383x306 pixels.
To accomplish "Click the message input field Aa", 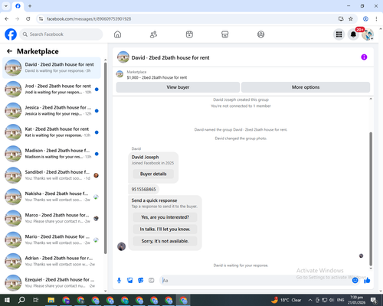I will (255, 281).
